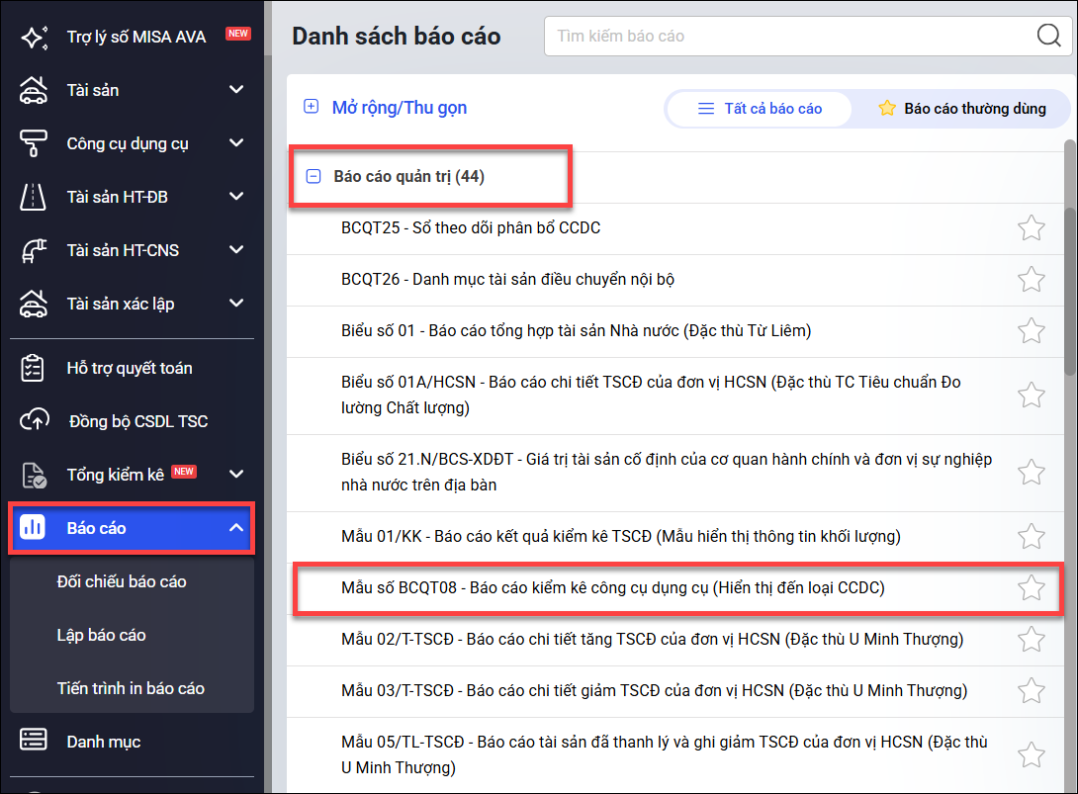Open Hỗ trợ quyết toán clipboard icon
The image size is (1078, 794).
click(x=34, y=368)
